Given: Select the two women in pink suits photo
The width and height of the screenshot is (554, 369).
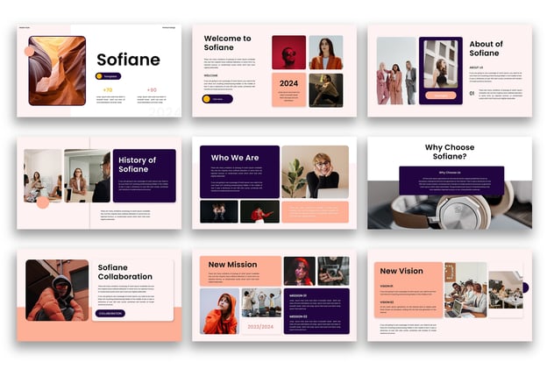Looking at the screenshot, I should point(396,71).
